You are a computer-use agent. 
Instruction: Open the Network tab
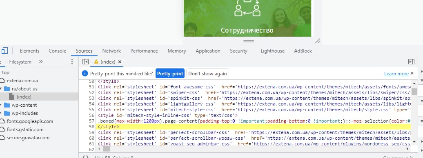coord(111,51)
